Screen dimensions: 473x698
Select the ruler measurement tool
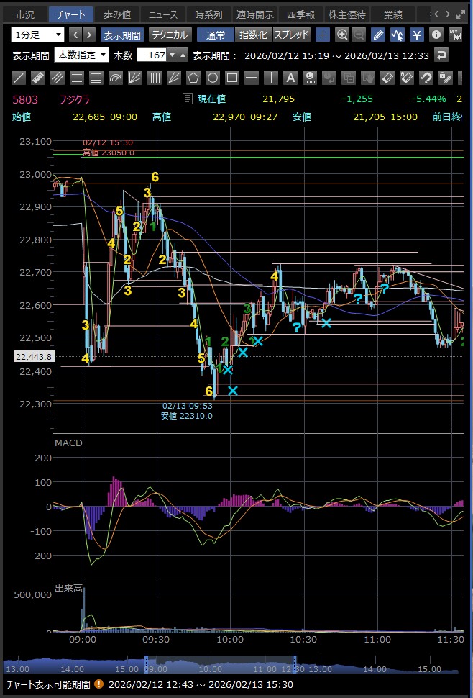pyautogui.click(x=39, y=78)
